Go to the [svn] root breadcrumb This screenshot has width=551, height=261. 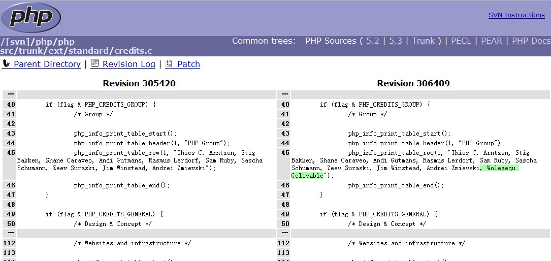[x=19, y=42]
